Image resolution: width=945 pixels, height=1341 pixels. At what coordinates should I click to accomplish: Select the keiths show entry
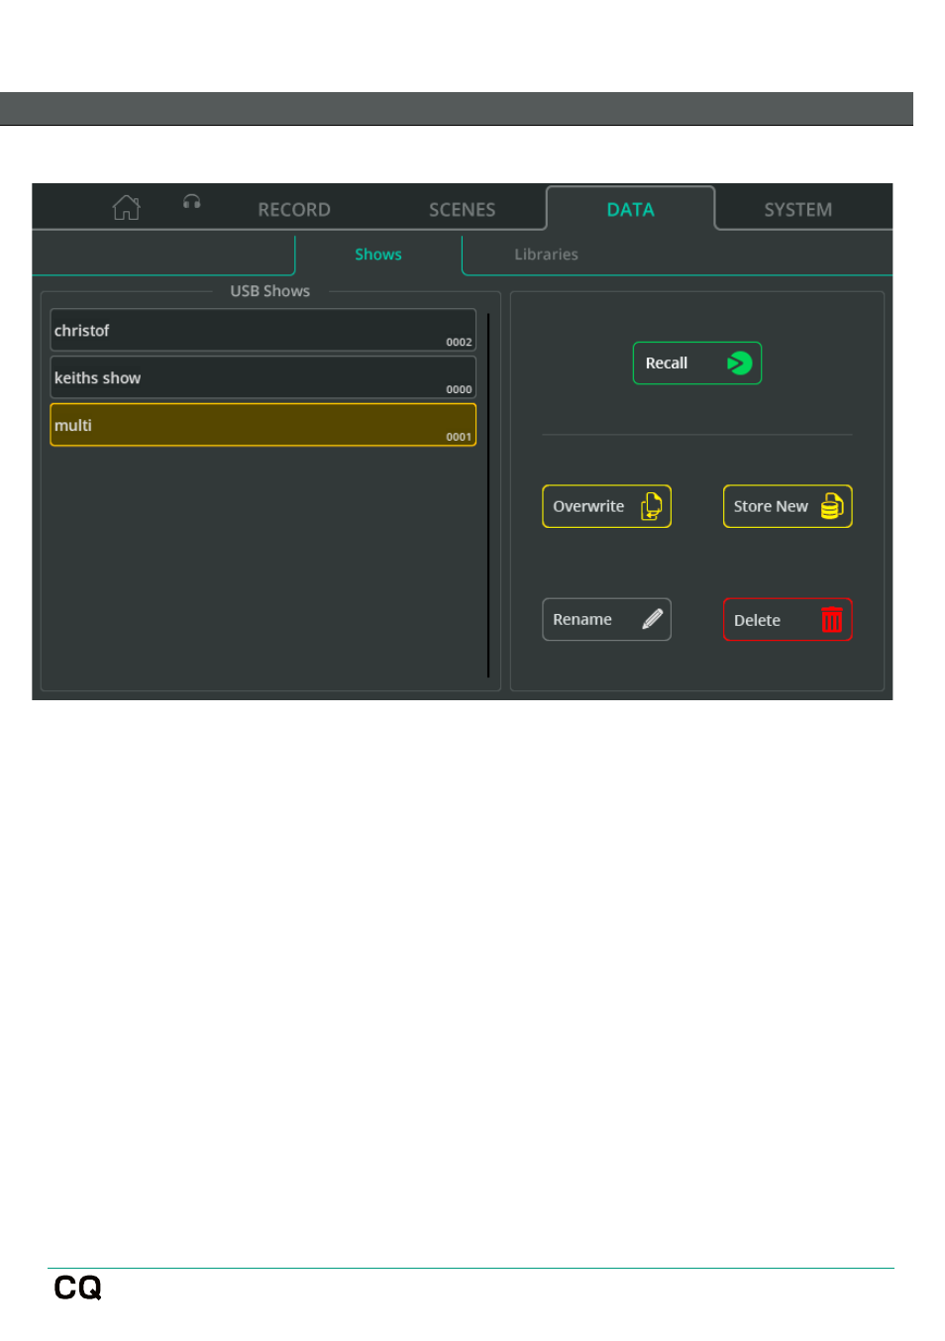click(x=263, y=377)
